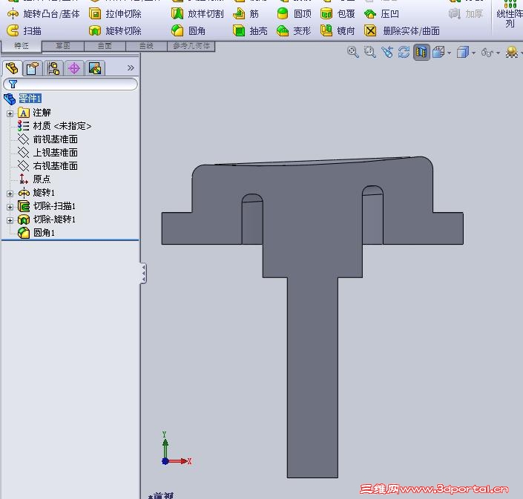Collapse the feature tree panel handle

click(143, 274)
